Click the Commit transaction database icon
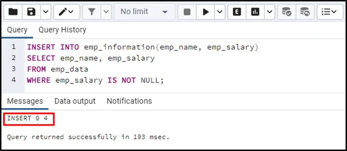This screenshot has height=151, width=347. click(x=286, y=12)
